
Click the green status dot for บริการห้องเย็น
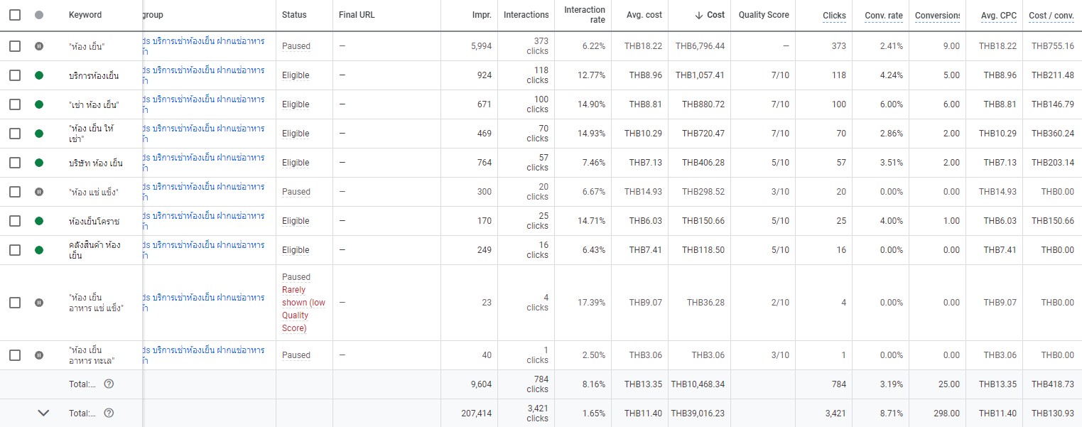tap(39, 75)
